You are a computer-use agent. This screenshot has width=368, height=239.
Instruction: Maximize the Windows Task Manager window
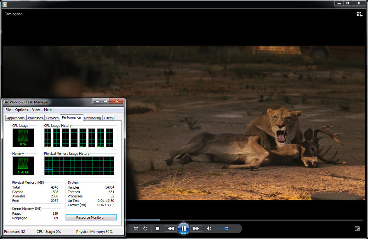coord(105,101)
